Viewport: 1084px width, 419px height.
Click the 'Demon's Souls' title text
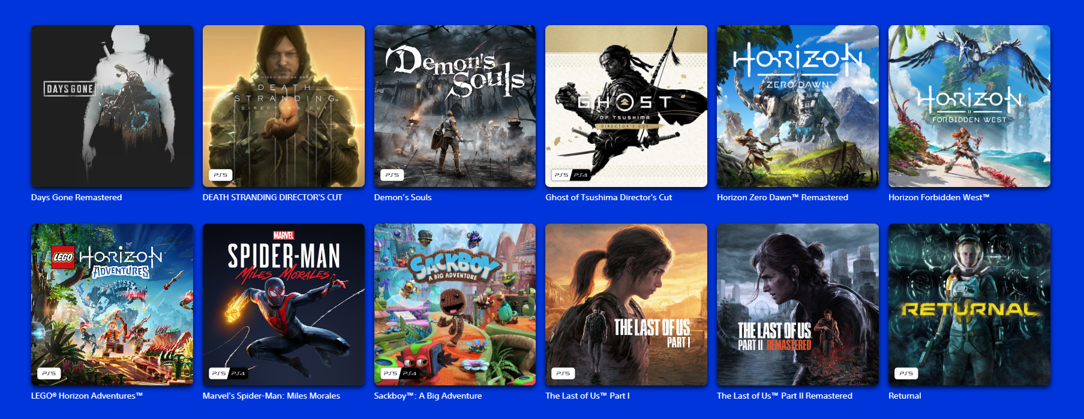pos(403,197)
